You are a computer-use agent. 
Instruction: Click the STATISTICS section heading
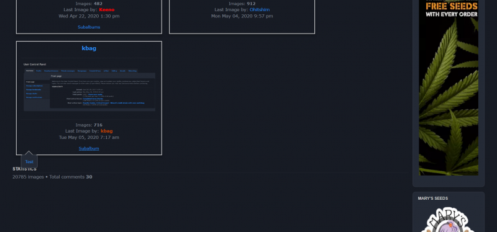click(x=24, y=169)
